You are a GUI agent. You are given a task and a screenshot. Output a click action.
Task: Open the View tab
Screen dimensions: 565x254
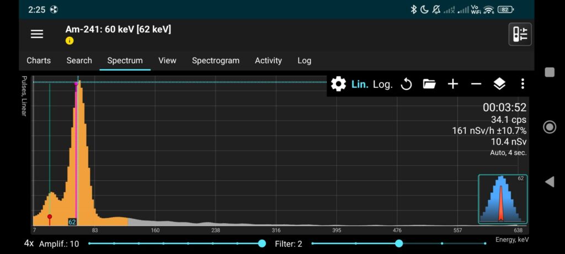click(x=167, y=61)
